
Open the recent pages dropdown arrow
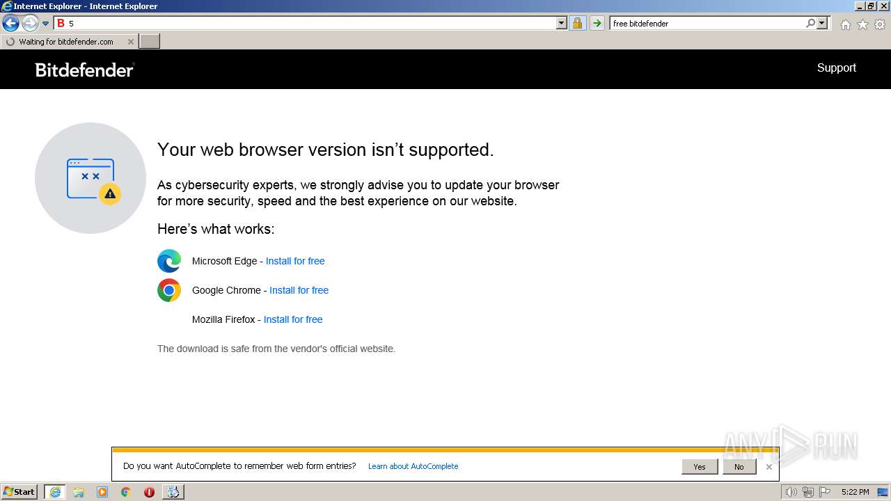(46, 24)
